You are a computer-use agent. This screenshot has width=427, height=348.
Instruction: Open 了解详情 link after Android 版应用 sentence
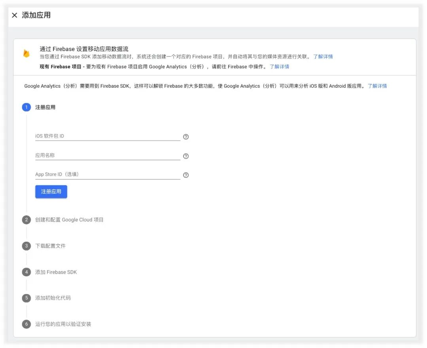coord(377,86)
